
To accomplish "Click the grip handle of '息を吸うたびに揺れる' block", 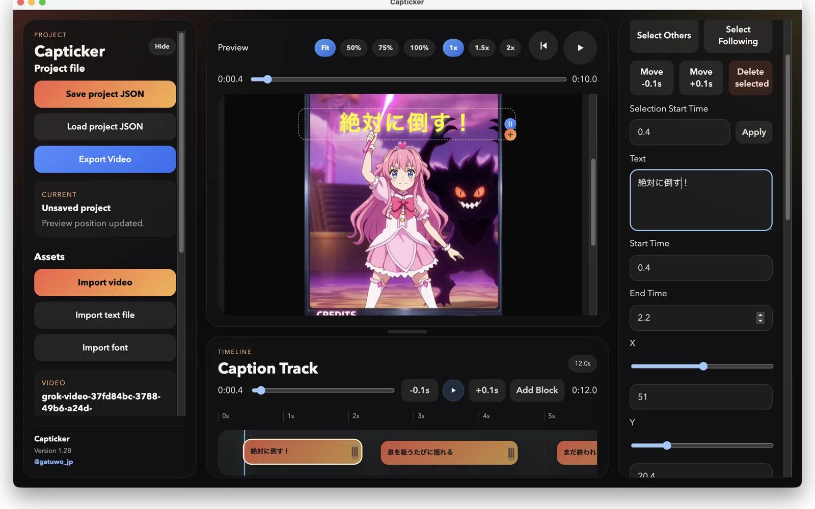I will click(x=511, y=453).
